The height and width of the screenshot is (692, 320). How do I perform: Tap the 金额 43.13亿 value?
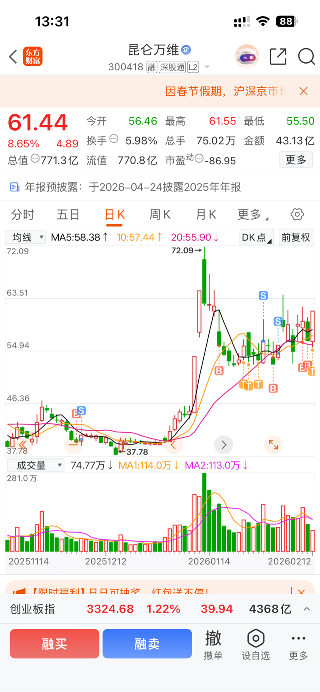coord(295,141)
